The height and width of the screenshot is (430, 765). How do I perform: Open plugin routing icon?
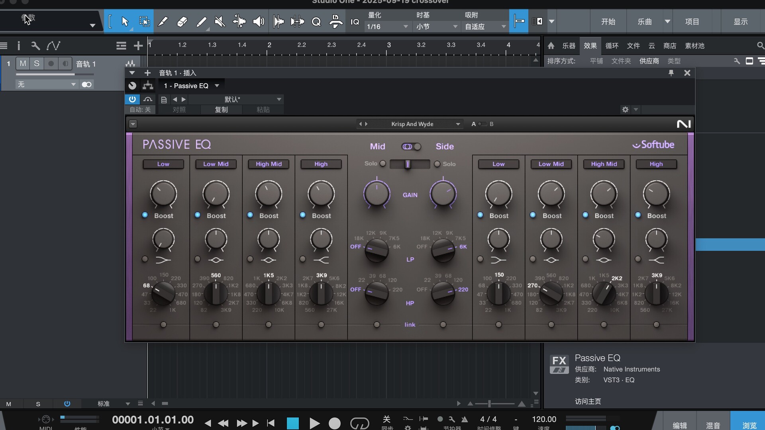tap(148, 86)
